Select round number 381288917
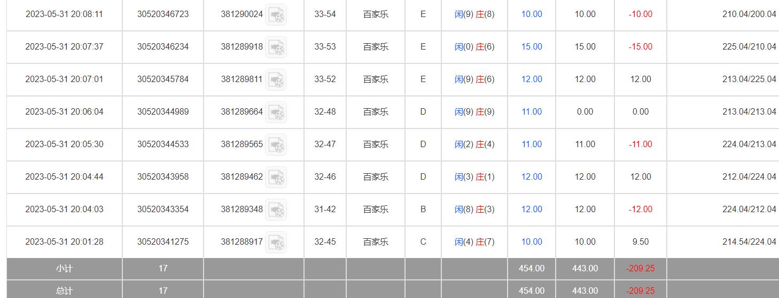The height and width of the screenshot is (298, 779). coord(242,242)
